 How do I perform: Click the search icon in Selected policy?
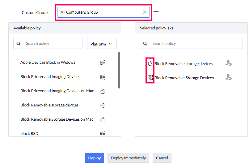[145, 44]
